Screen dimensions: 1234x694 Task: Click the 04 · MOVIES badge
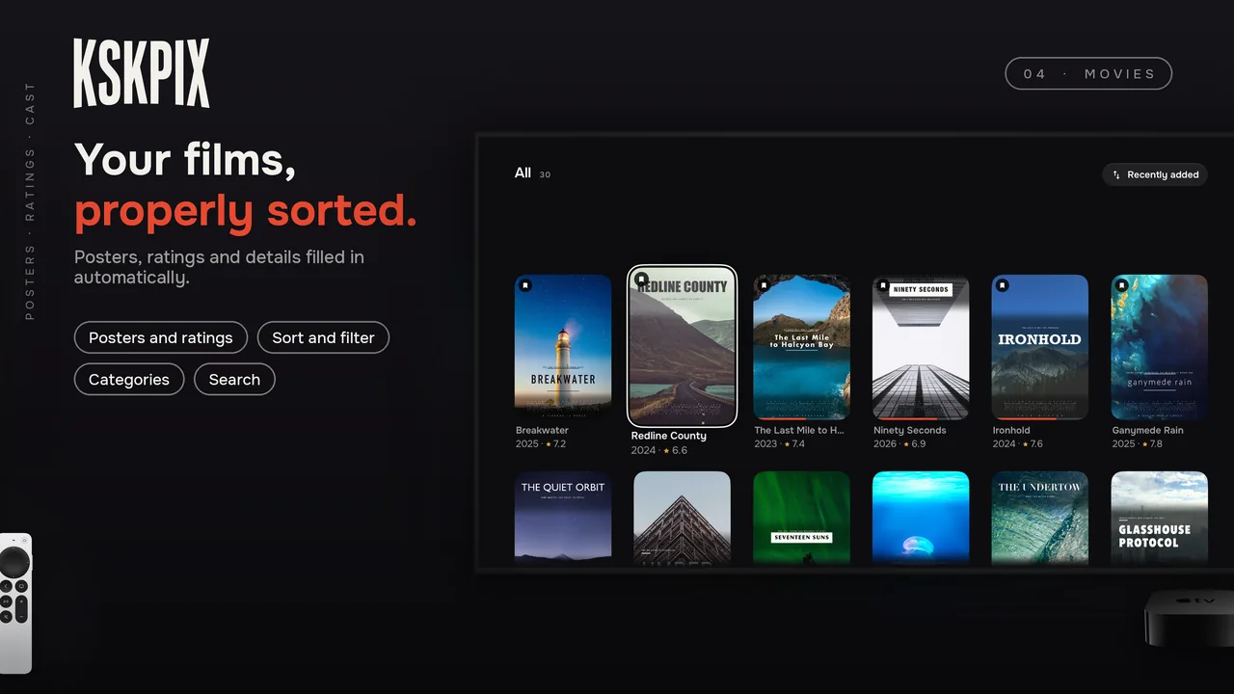(1088, 73)
